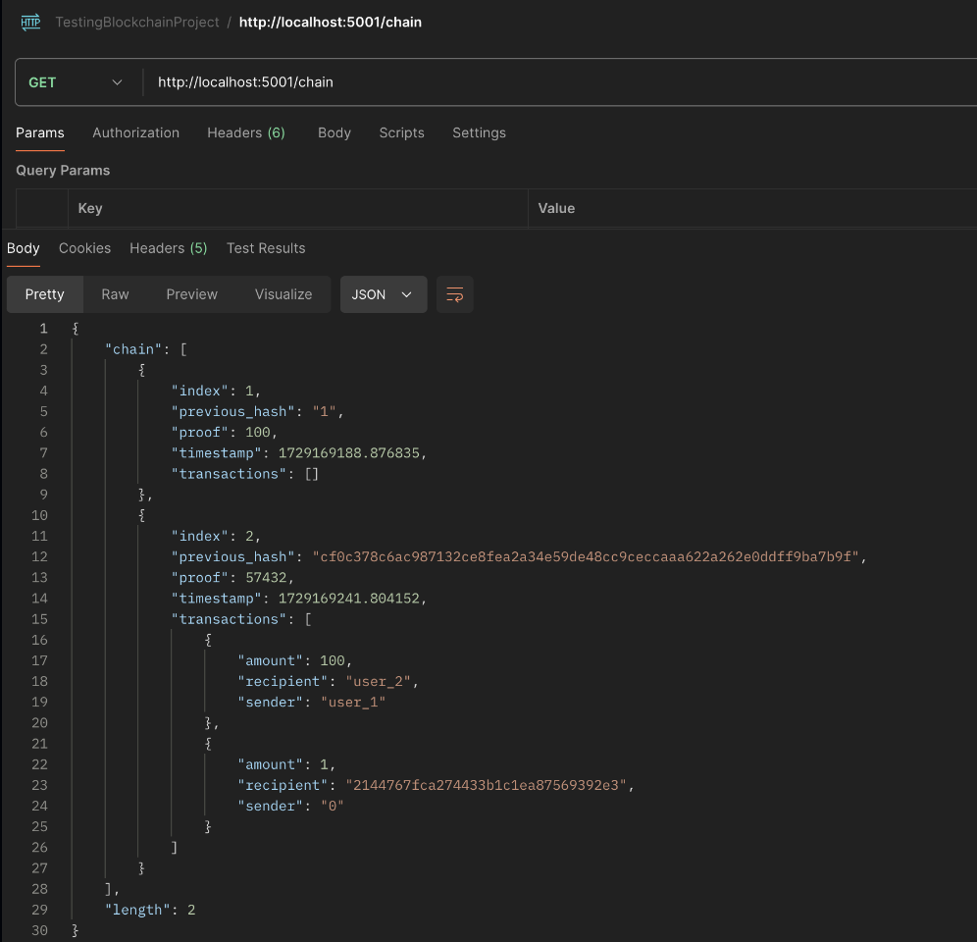Click the request URL input field
This screenshot has height=942, width=977.
point(561,82)
